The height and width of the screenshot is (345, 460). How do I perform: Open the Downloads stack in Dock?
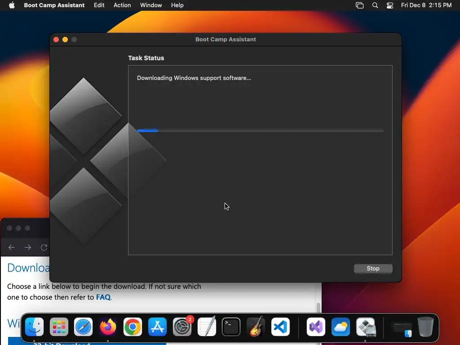[402, 329]
